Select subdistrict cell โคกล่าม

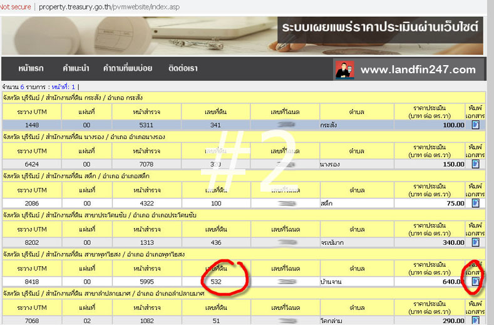pyautogui.click(x=357, y=320)
